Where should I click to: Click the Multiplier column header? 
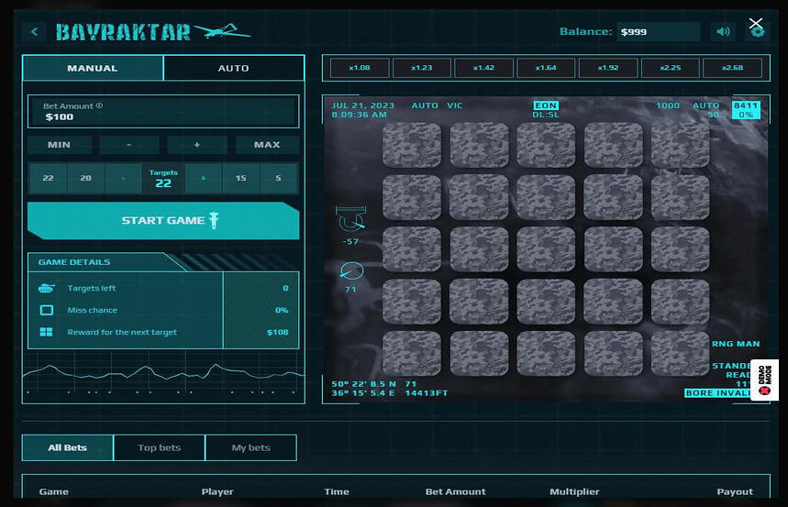[x=574, y=491]
